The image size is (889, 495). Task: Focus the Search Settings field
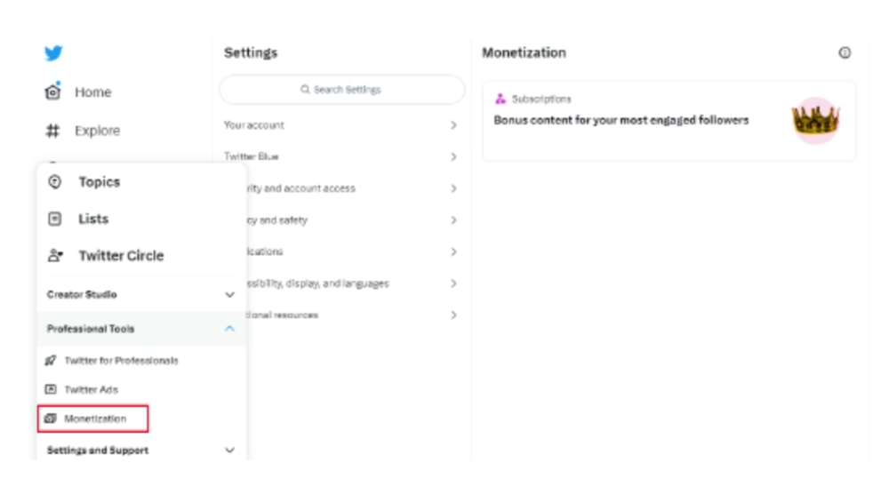pyautogui.click(x=342, y=90)
